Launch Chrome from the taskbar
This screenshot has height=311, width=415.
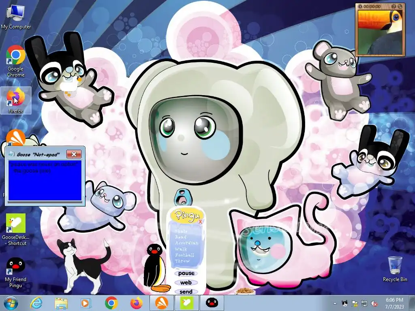[111, 303]
